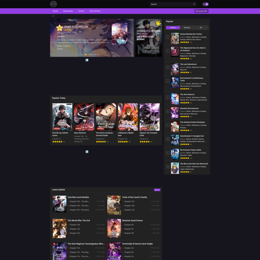This screenshot has height=260, width=260.
Task: Select the last slider pagination dot
Action: click(98, 54)
